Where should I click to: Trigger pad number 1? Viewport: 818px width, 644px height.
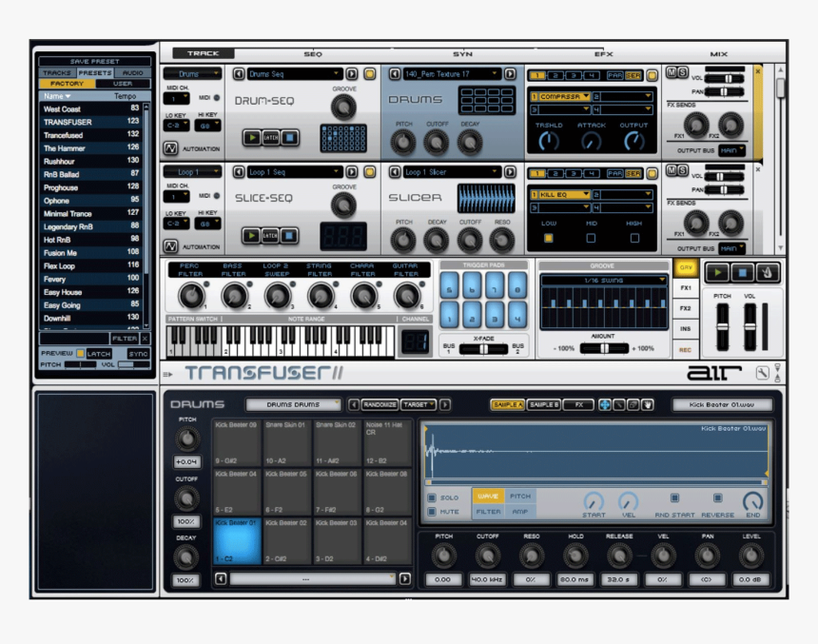[x=449, y=315]
